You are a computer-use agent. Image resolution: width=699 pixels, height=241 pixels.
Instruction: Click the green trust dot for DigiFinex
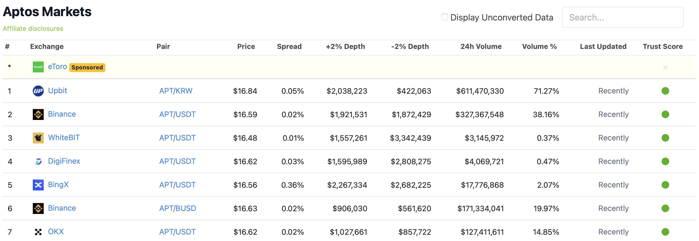(665, 161)
